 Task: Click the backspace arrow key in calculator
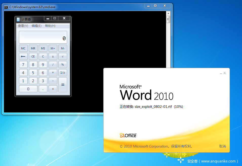23,56
